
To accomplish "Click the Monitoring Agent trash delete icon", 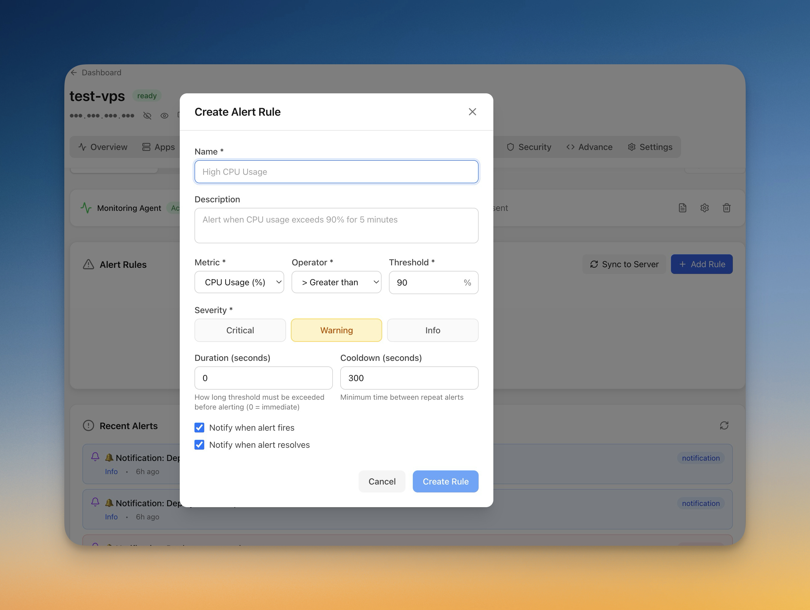I will [x=726, y=208].
